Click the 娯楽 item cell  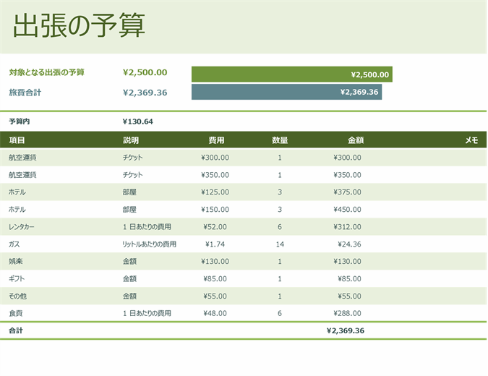15,262
